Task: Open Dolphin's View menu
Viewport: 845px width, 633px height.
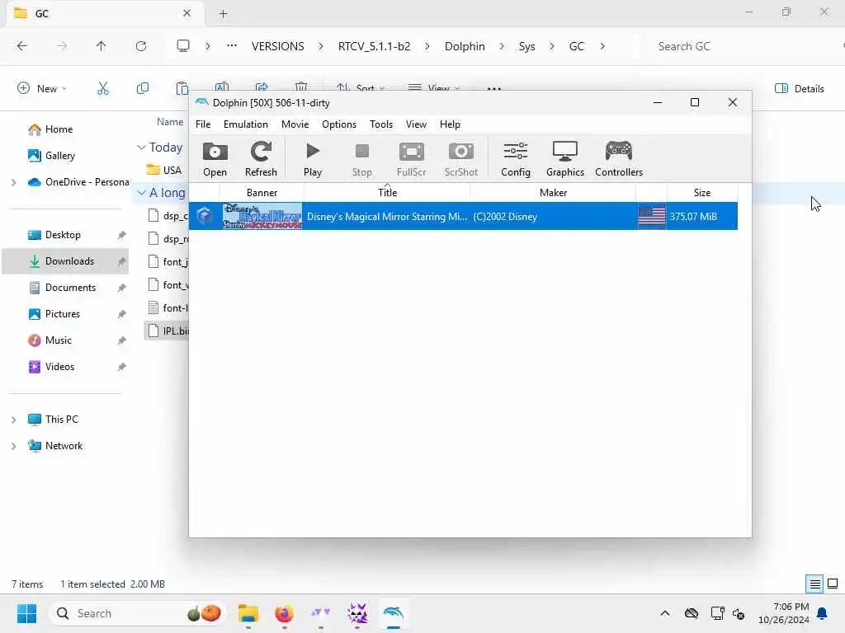Action: 416,124
